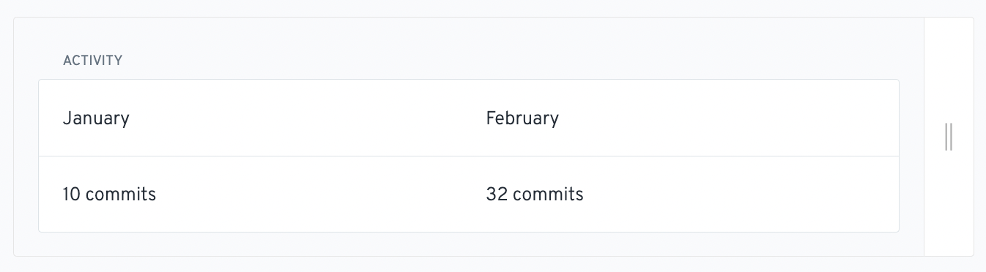Select the February column header
Image resolution: width=986 pixels, height=272 pixels.
tap(522, 118)
